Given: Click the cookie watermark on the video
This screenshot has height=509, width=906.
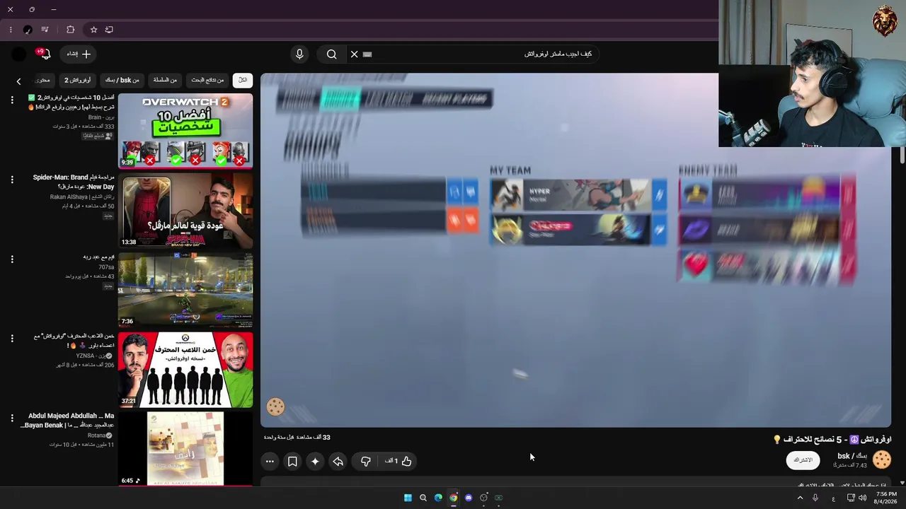Looking at the screenshot, I should [x=275, y=406].
